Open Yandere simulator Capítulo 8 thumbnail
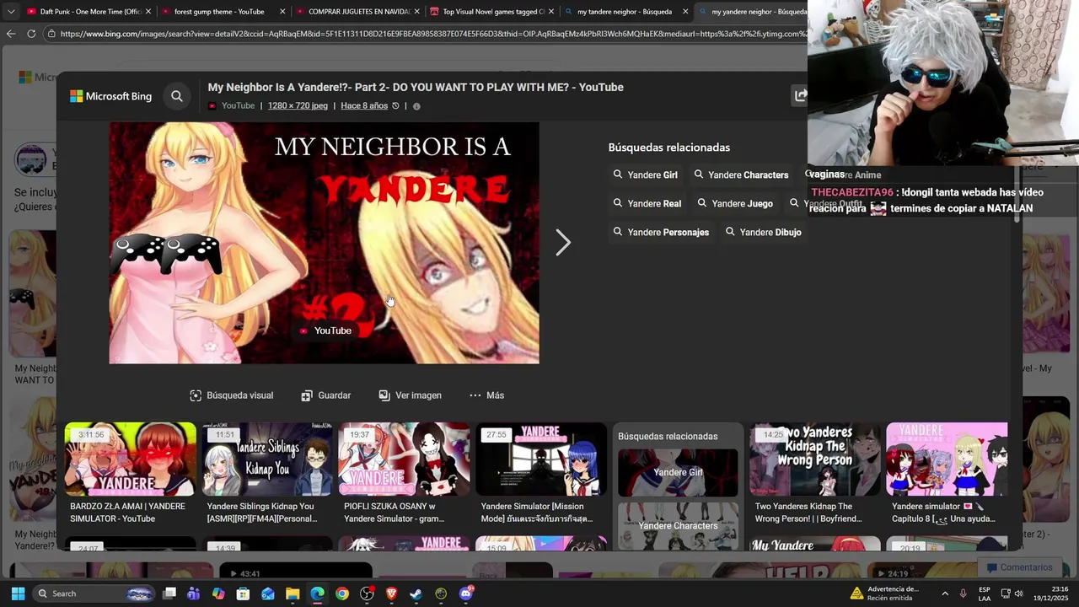Viewport: 1079px width, 607px height. [x=947, y=459]
